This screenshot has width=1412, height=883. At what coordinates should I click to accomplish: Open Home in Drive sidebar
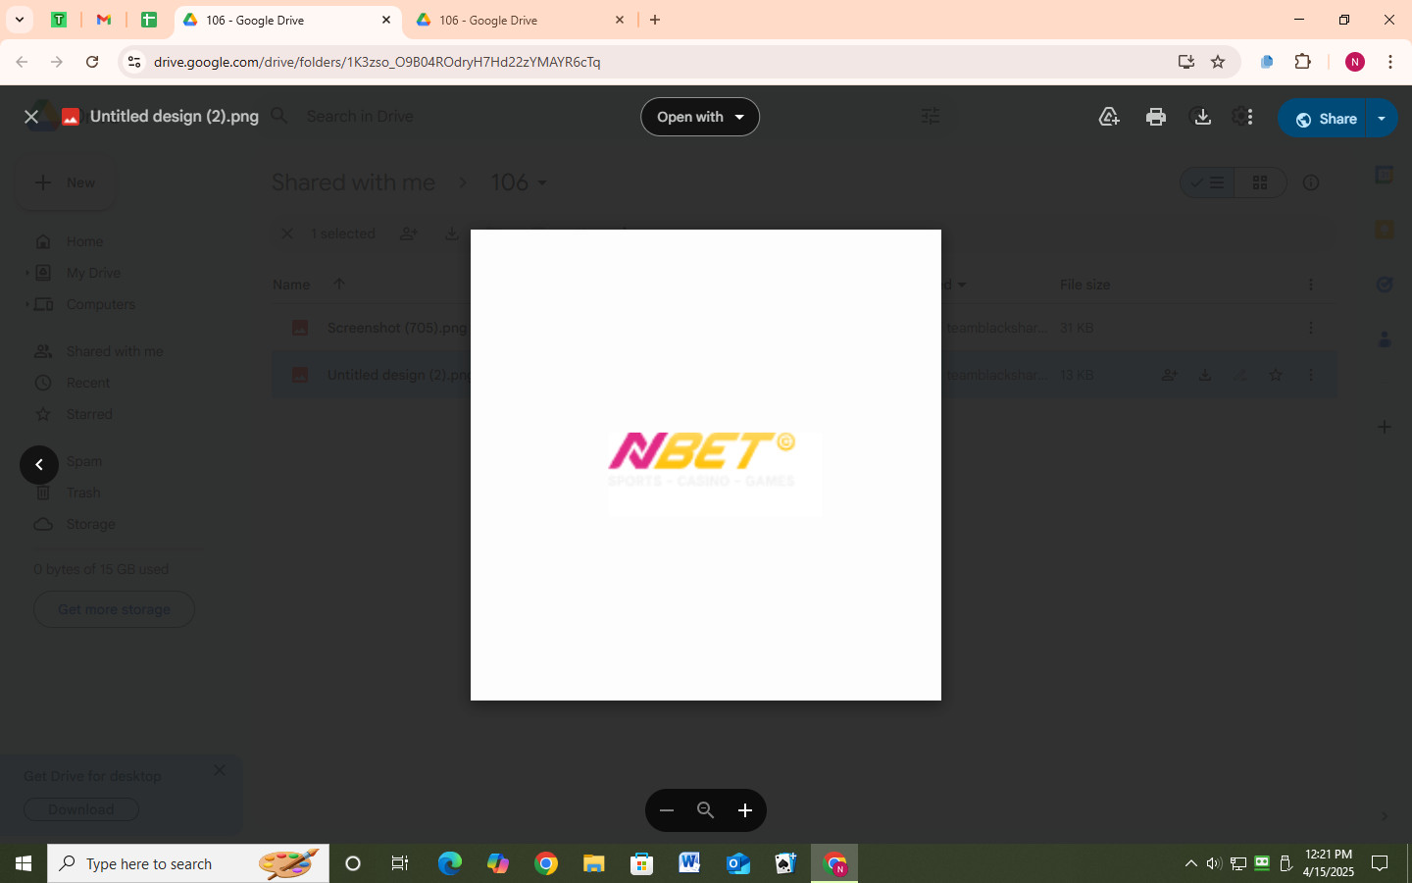coord(84,241)
